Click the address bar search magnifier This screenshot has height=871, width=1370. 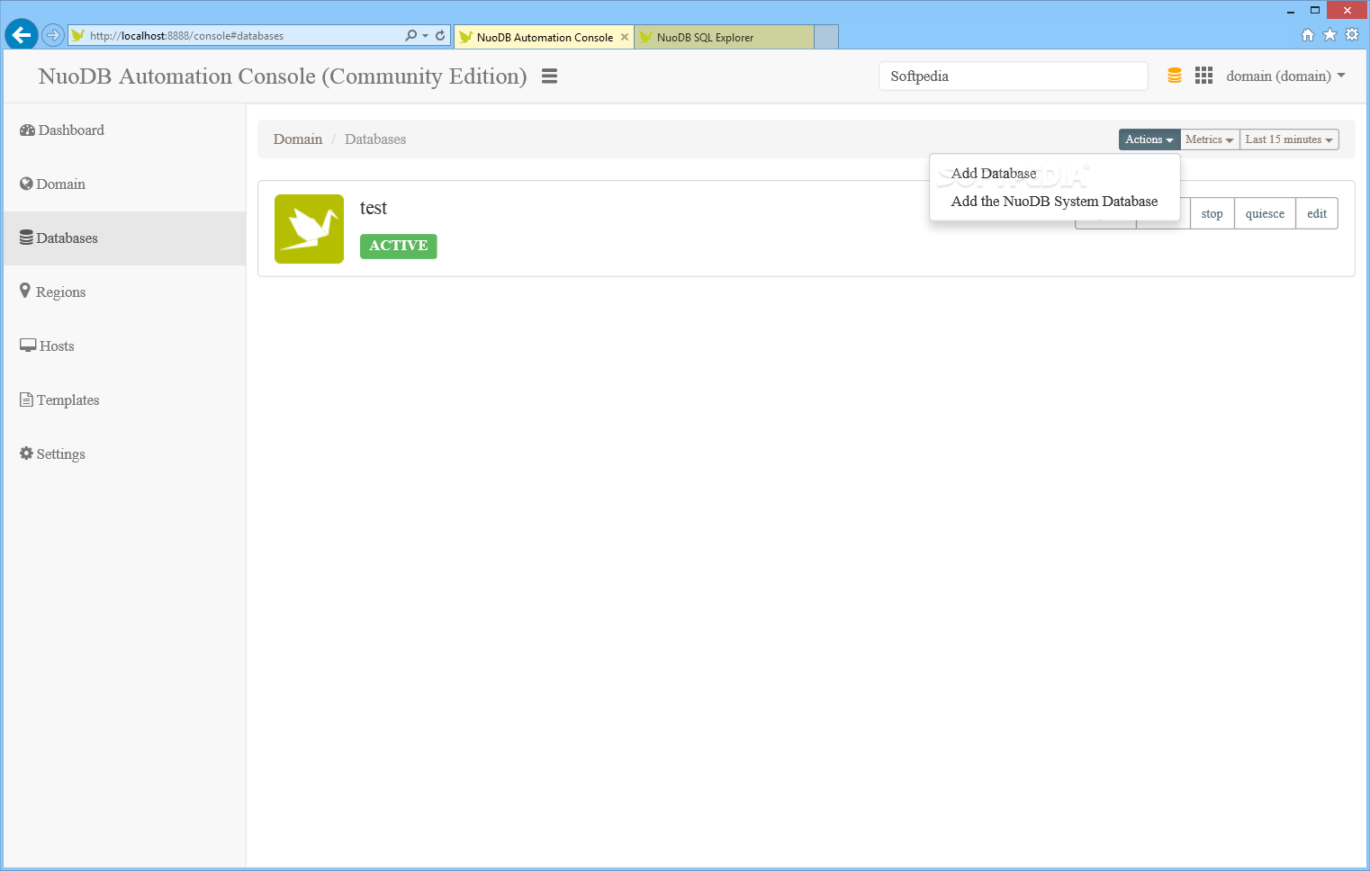click(411, 36)
